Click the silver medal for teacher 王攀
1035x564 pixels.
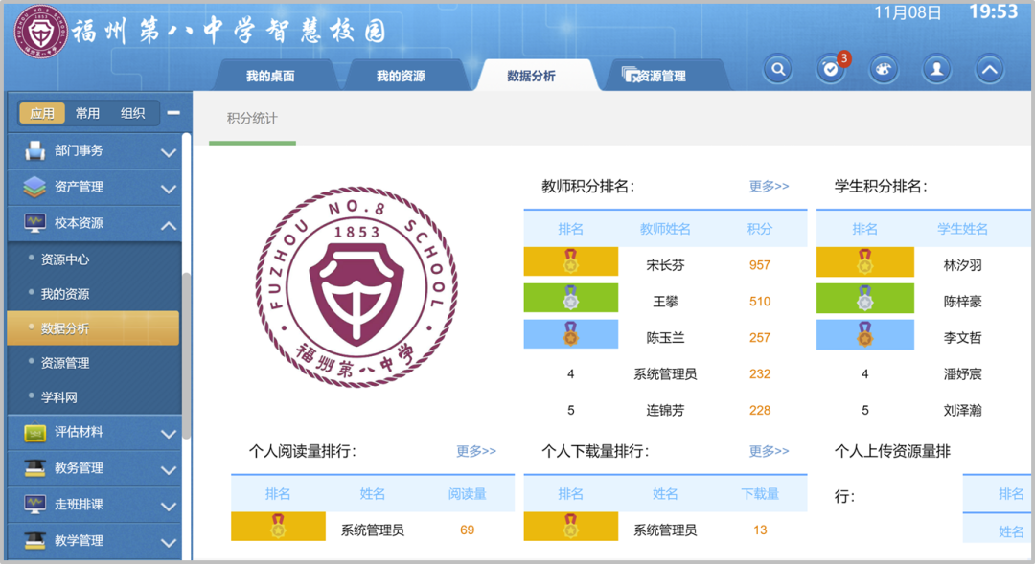(570, 298)
